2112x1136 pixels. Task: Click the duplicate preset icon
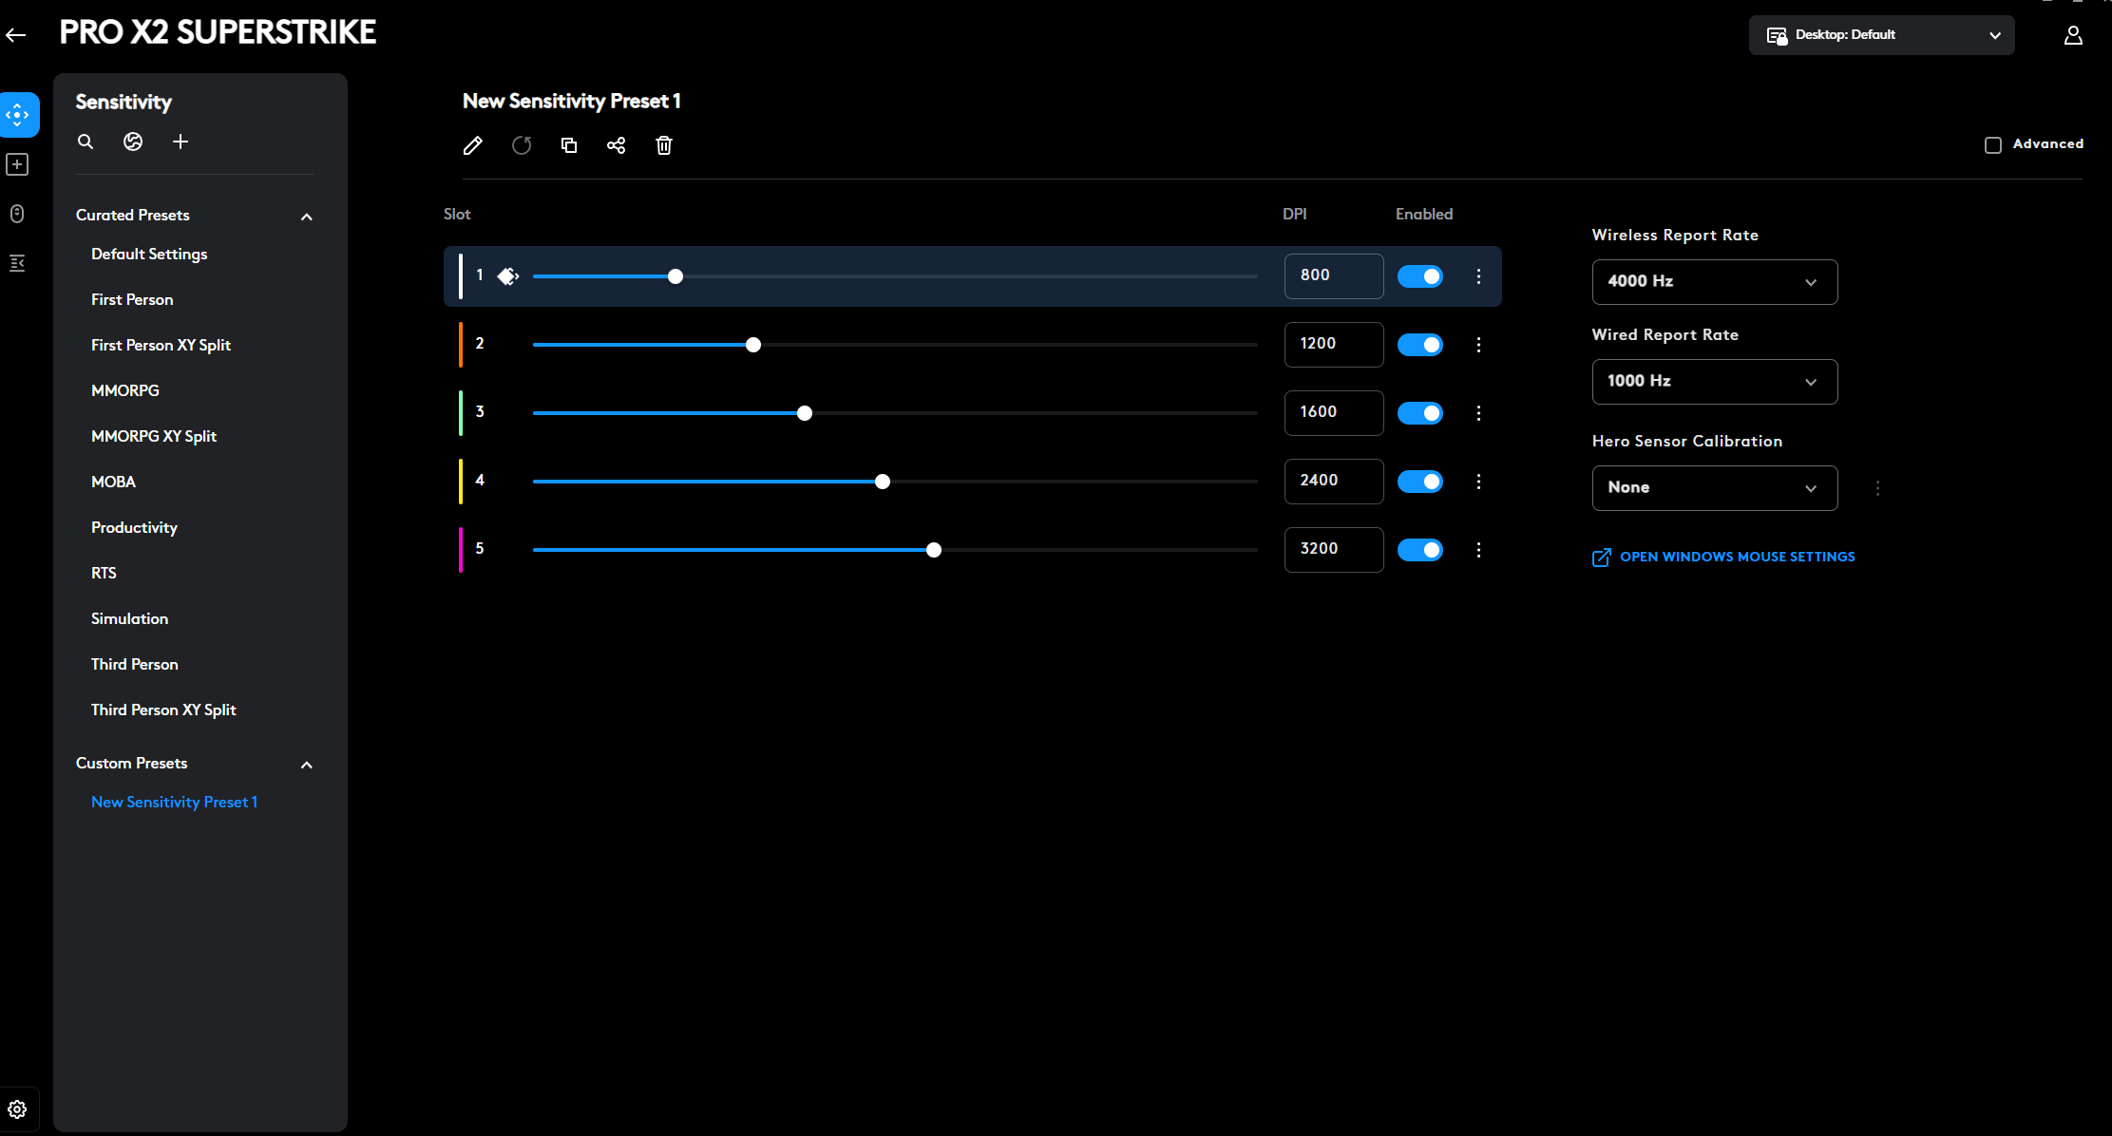569,145
